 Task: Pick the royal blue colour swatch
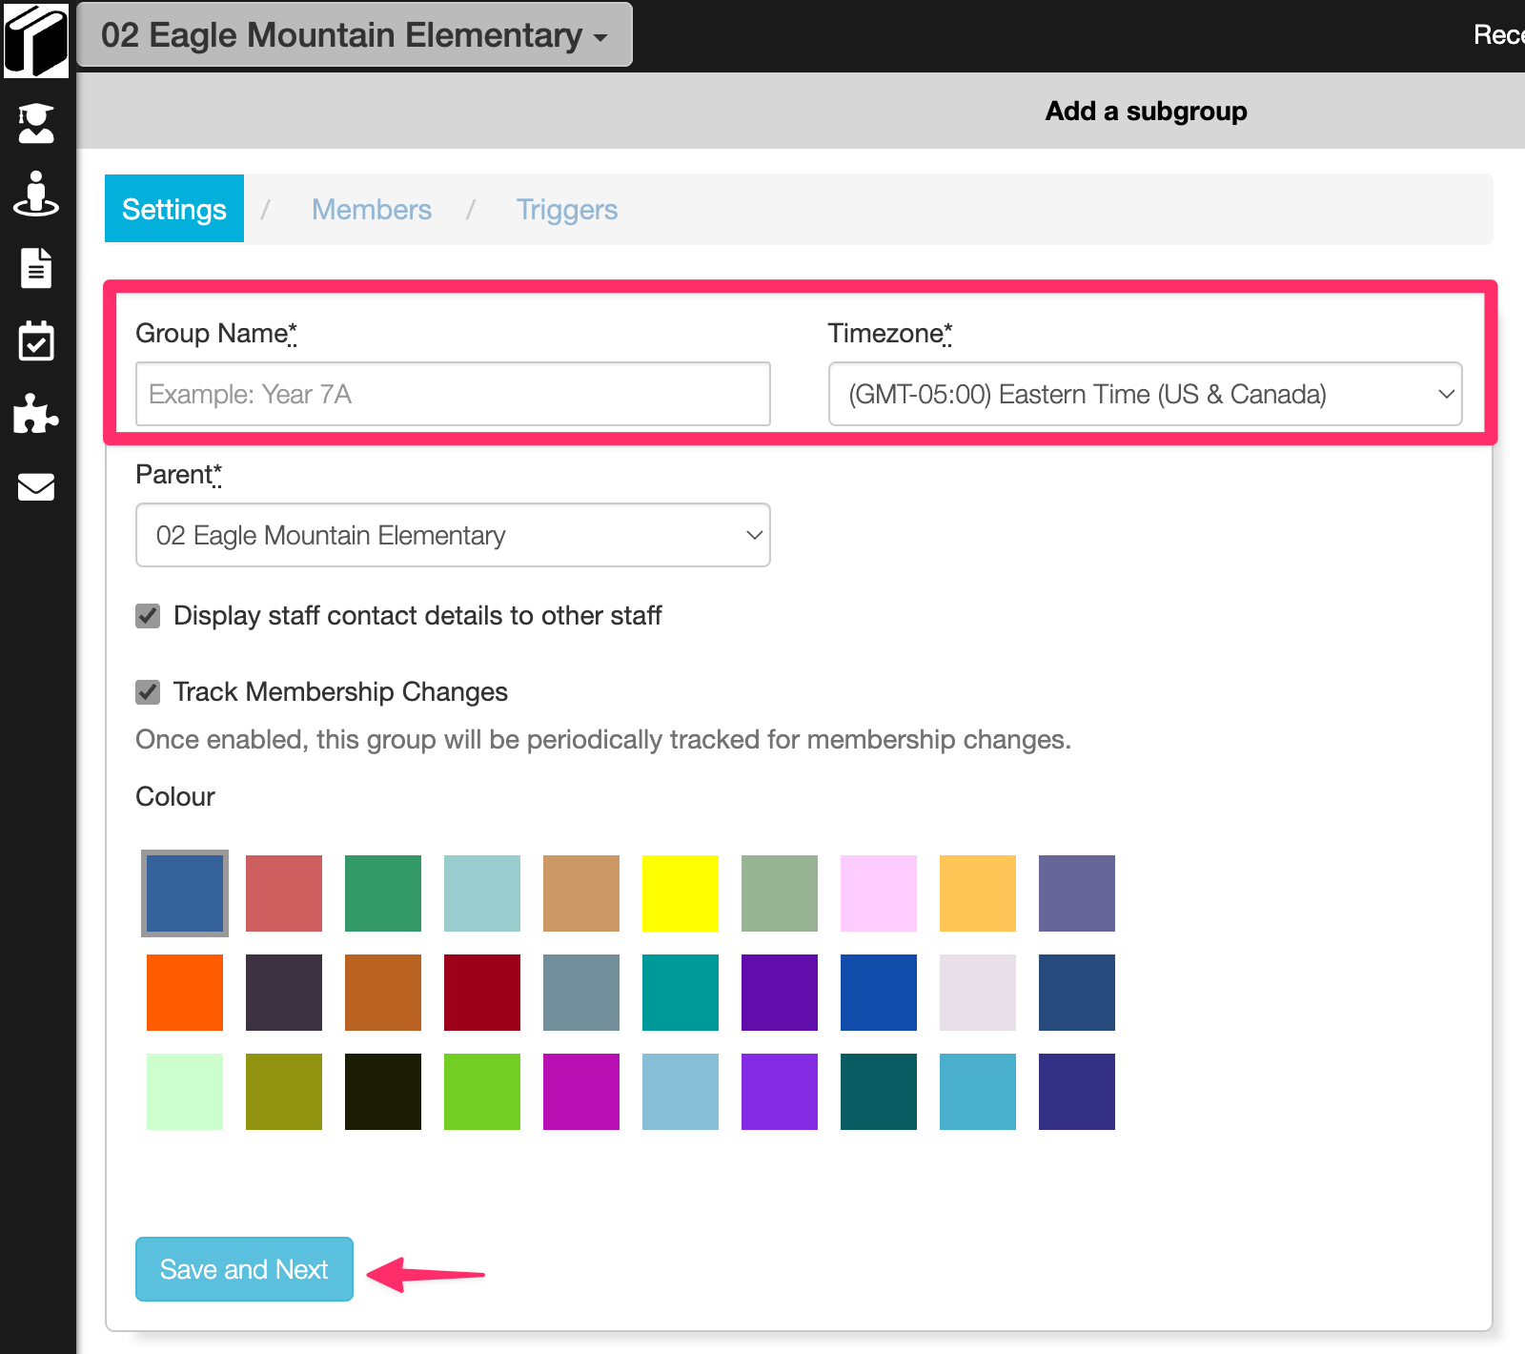click(x=879, y=993)
